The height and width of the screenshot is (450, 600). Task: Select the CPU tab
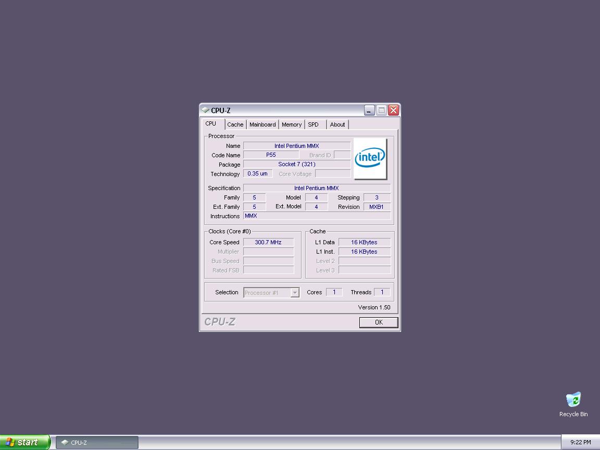click(213, 124)
